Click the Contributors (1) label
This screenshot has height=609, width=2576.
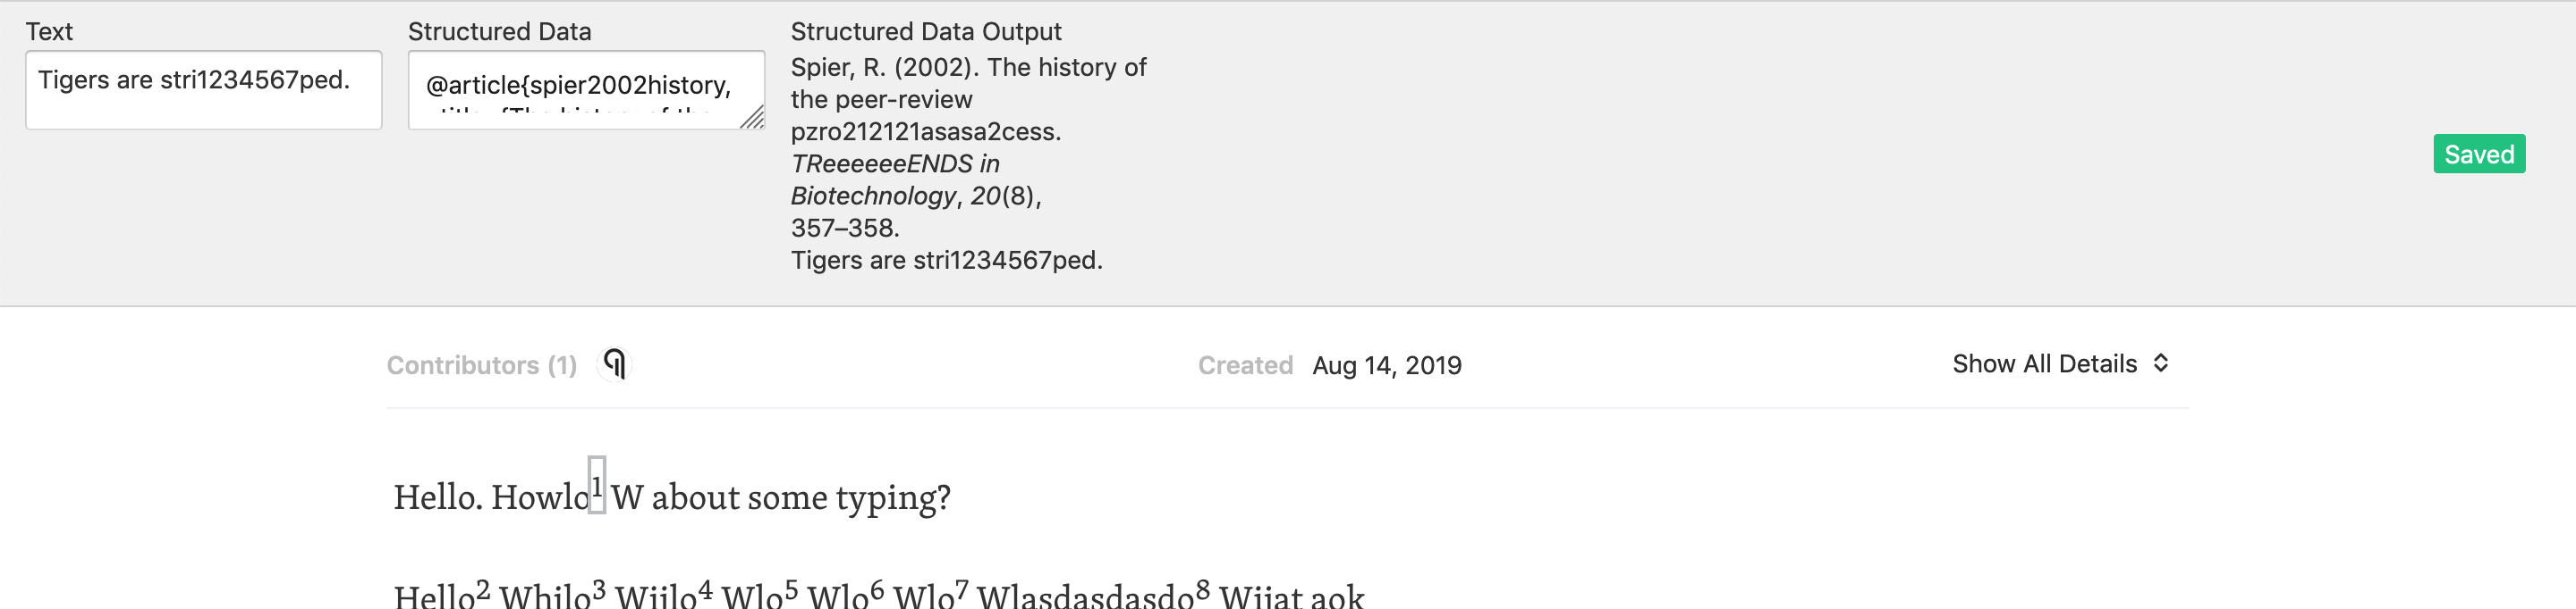481,364
